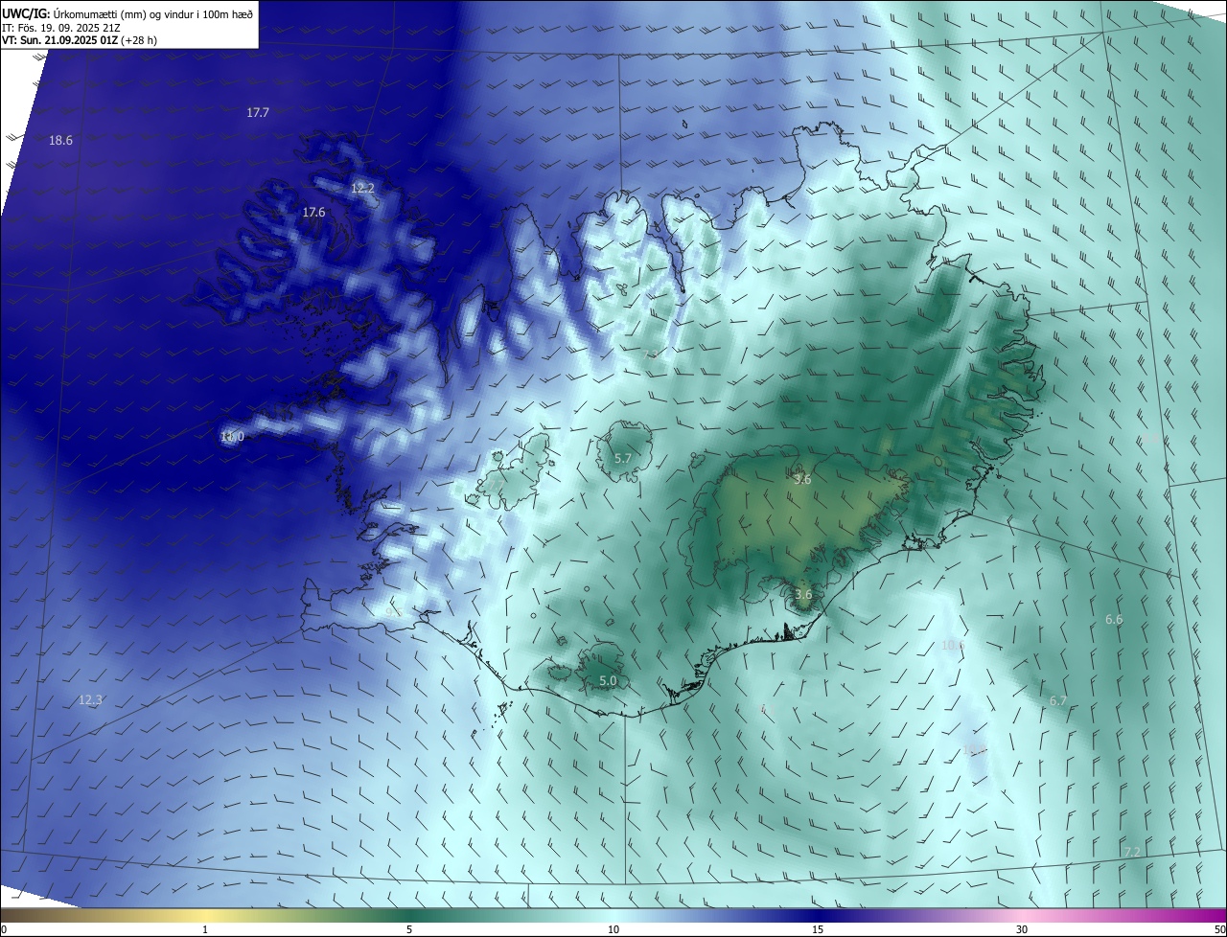Click the color bar tick label 1
This screenshot has height=937, width=1227.
tap(205, 929)
